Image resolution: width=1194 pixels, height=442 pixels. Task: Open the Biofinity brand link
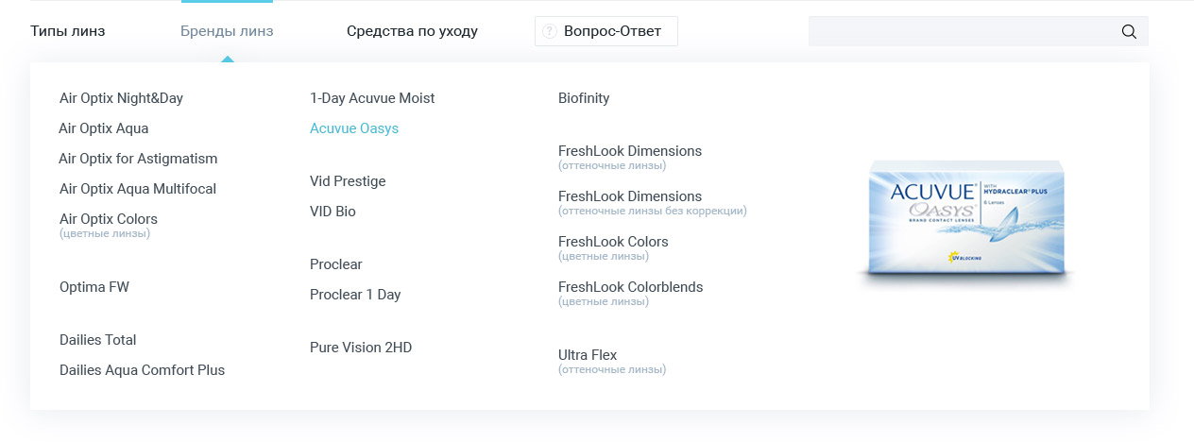click(584, 98)
